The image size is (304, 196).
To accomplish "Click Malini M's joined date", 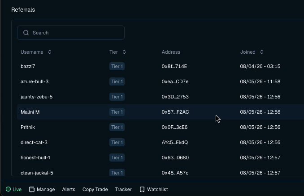I will pyautogui.click(x=260, y=112).
